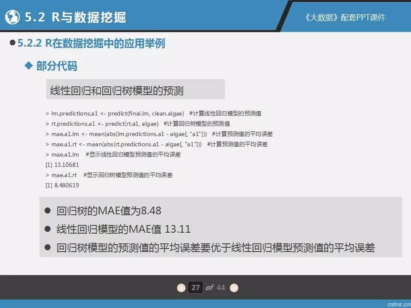
Task: Click the bullet beside 线性回归模型的MAE值 13.11
Action: click(48, 229)
